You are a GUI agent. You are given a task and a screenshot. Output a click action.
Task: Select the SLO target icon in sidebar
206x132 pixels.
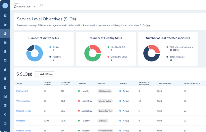click(5, 34)
